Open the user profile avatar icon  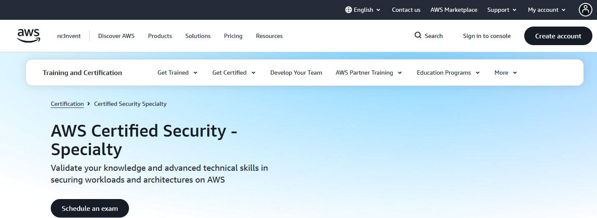[x=586, y=10]
